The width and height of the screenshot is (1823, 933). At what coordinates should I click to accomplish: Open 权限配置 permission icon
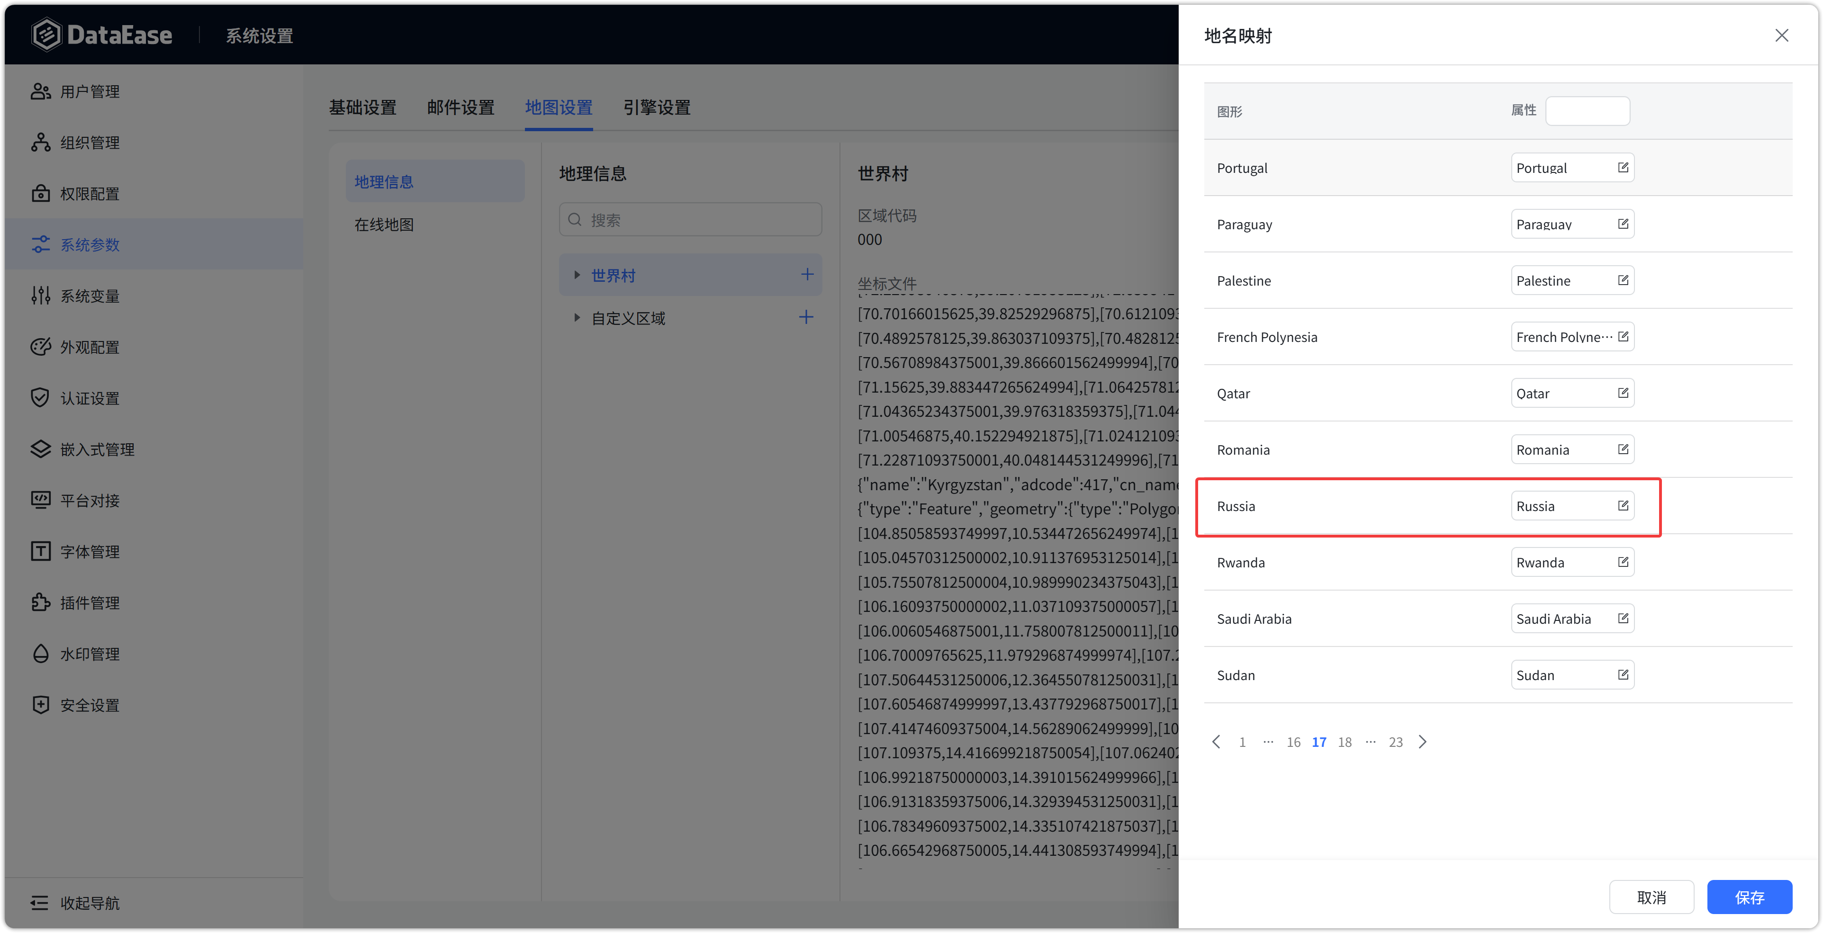point(40,193)
